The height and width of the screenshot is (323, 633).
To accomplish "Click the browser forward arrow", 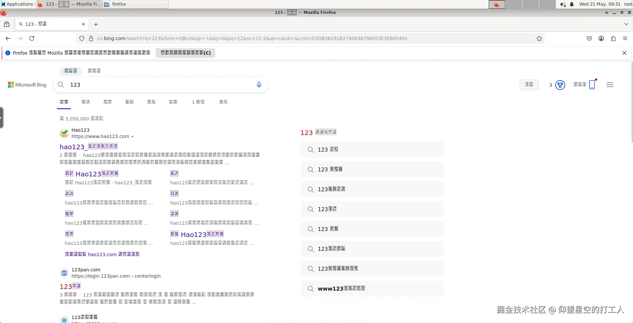I will [x=20, y=38].
